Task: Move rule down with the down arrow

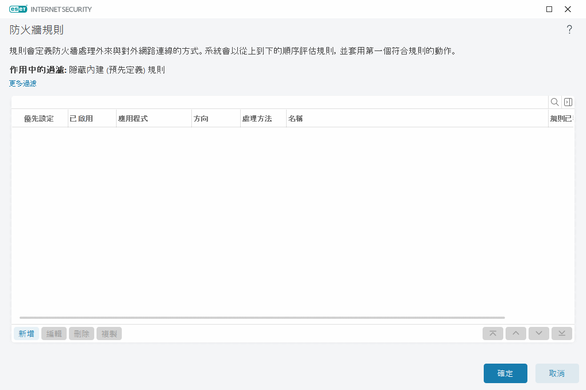Action: (538, 333)
